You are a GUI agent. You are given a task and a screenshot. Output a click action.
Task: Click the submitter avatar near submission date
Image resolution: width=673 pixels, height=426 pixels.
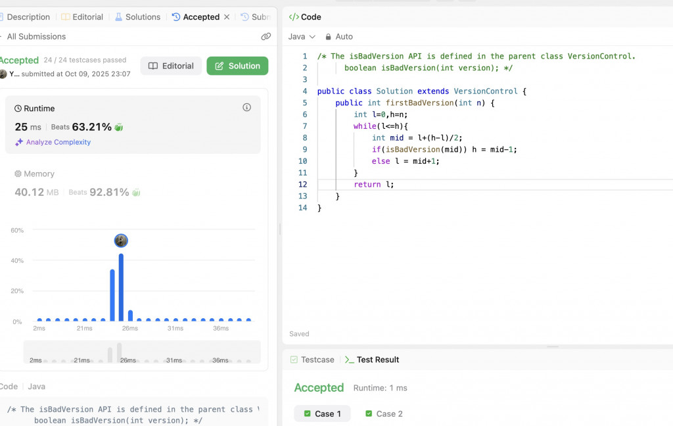point(3,74)
